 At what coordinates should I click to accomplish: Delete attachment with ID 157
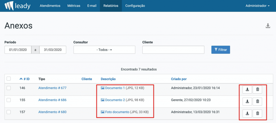(257, 113)
